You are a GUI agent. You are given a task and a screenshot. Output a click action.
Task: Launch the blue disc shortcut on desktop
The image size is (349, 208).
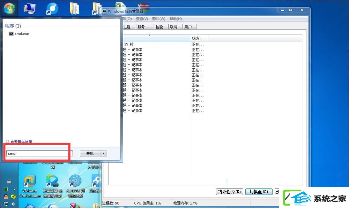tap(52, 8)
